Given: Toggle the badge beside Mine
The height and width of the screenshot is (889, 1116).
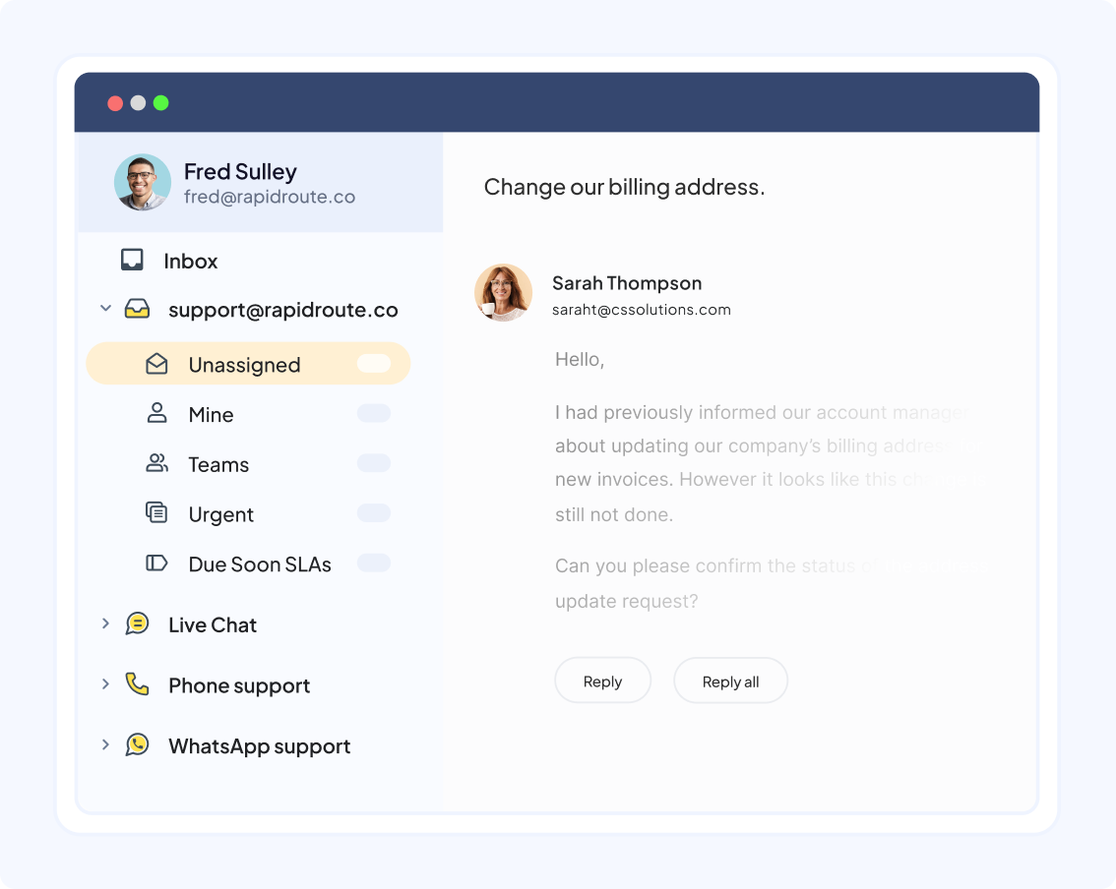Looking at the screenshot, I should pos(373,414).
